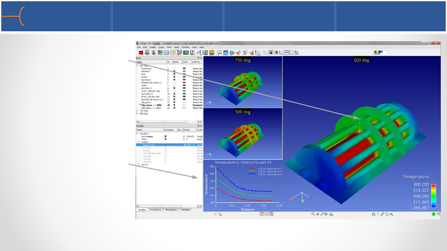Activate the Pressure variable checkbox
This screenshot has width=447, height=251.
(165, 148)
